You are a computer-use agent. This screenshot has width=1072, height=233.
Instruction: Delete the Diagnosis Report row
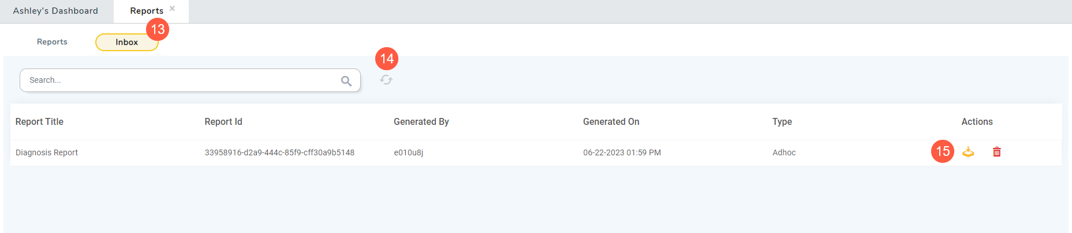[996, 152]
